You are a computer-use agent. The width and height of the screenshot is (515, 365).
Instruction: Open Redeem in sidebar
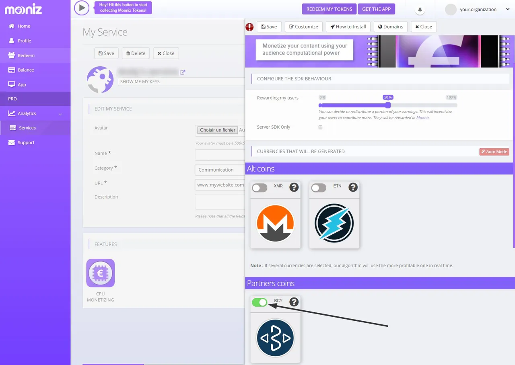pyautogui.click(x=35, y=55)
